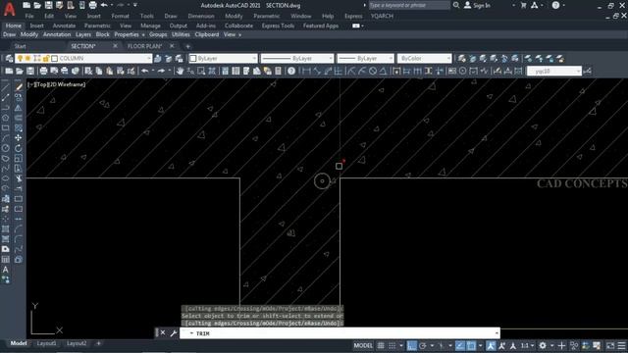Viewport: 628px width, 353px height.
Task: Switch to the Layout1 tab
Action: [46, 343]
